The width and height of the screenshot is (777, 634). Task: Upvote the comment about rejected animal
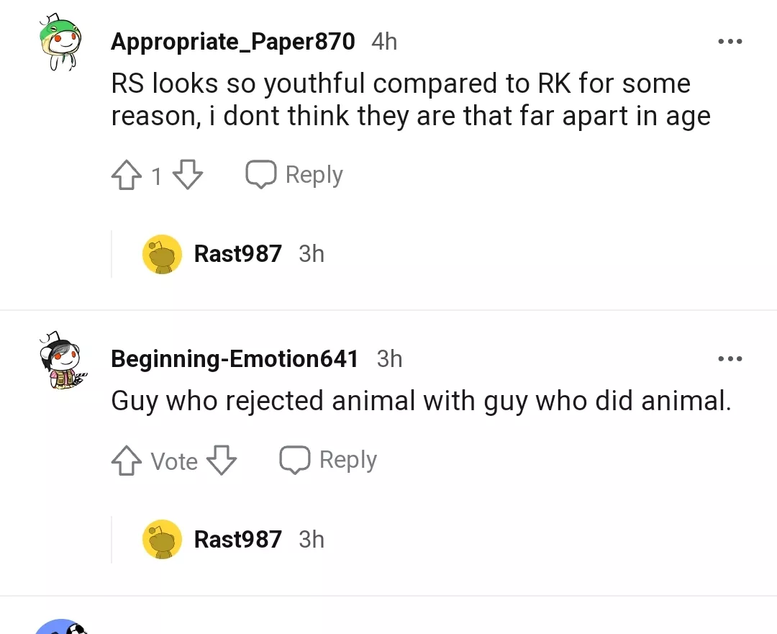pos(127,460)
